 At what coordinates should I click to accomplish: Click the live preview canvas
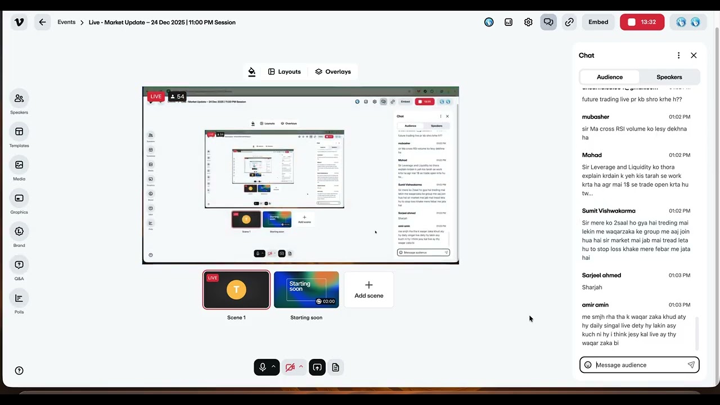pos(300,175)
